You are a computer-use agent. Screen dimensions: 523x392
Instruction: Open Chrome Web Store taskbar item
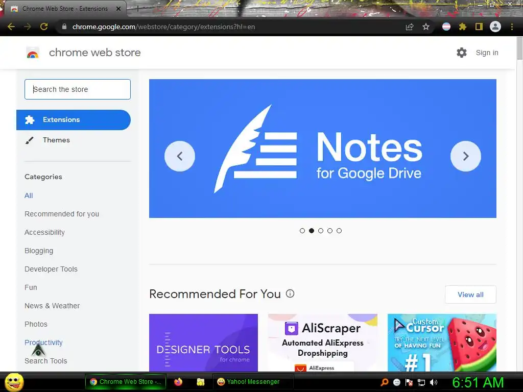[x=126, y=382]
